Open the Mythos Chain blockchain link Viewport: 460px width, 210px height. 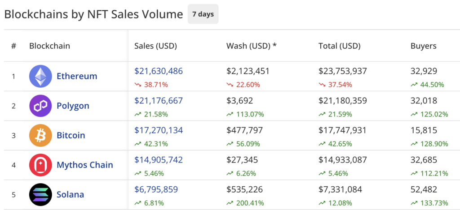(x=85, y=165)
